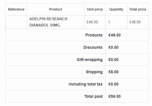Click the Quantity column header
The width and height of the screenshot is (152, 106).
tap(116, 9)
